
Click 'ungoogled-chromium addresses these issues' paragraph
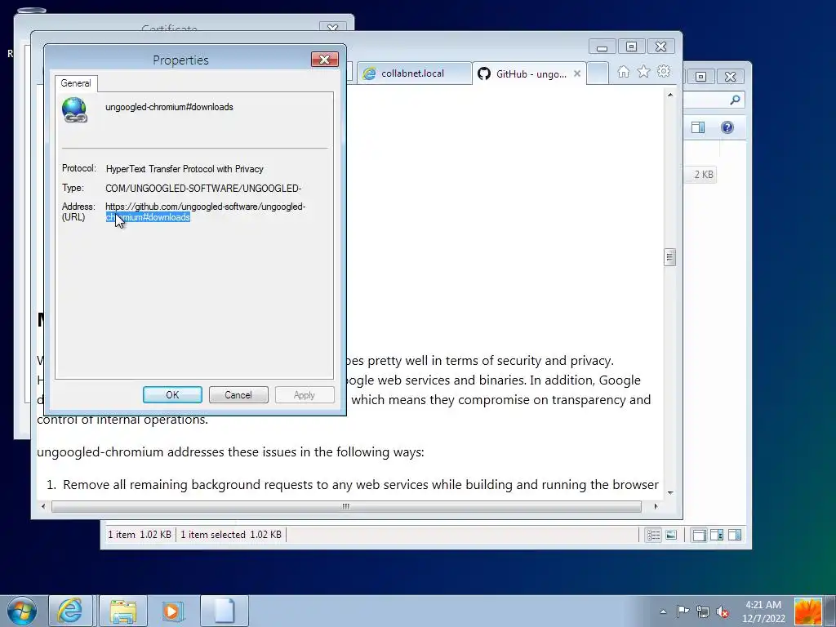point(230,452)
